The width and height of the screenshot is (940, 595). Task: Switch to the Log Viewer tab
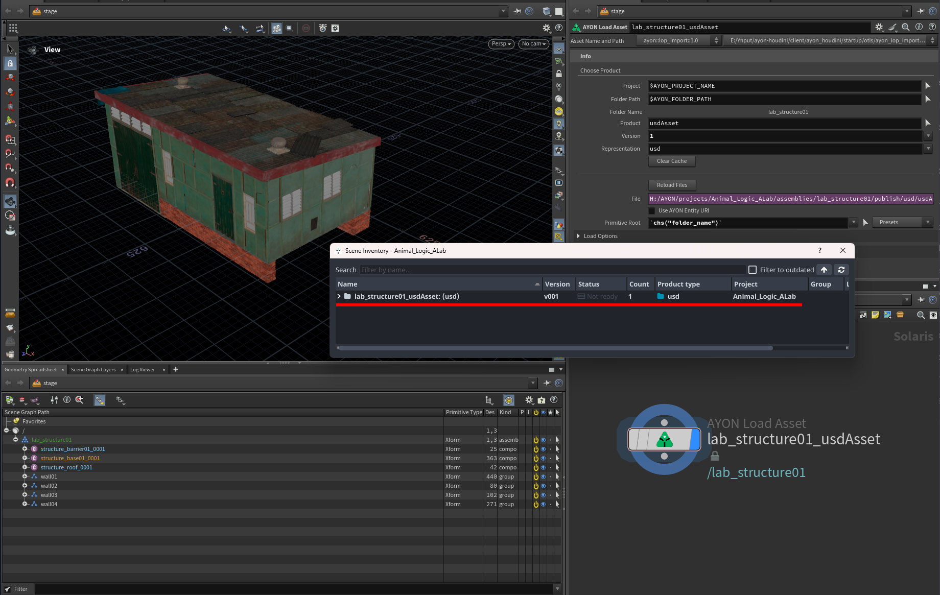pyautogui.click(x=142, y=369)
